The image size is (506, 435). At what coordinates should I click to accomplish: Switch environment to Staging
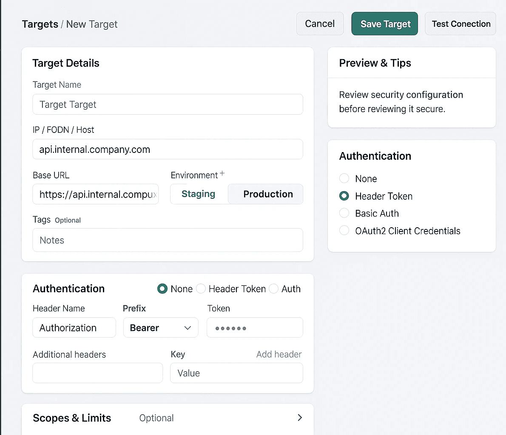pos(199,194)
